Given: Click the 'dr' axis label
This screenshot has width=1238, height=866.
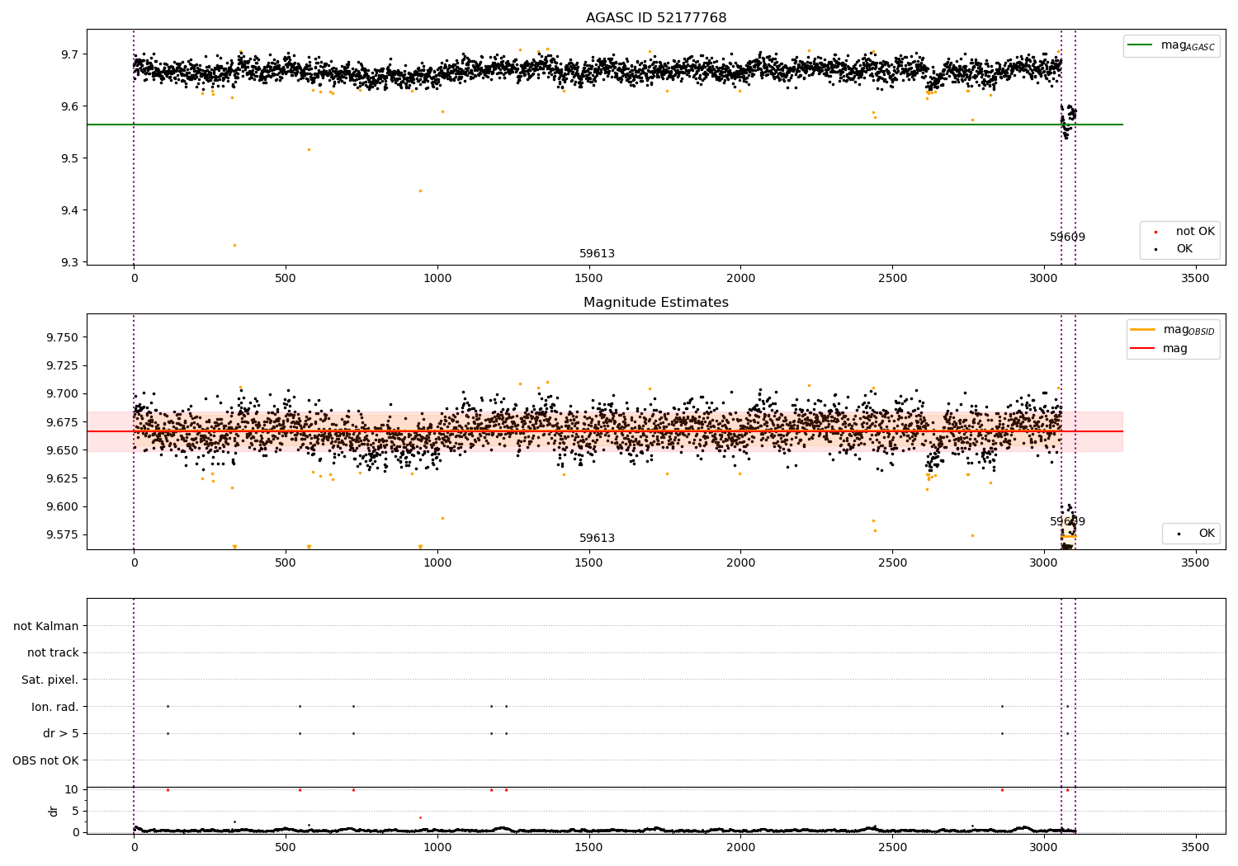Looking at the screenshot, I should (x=54, y=811).
